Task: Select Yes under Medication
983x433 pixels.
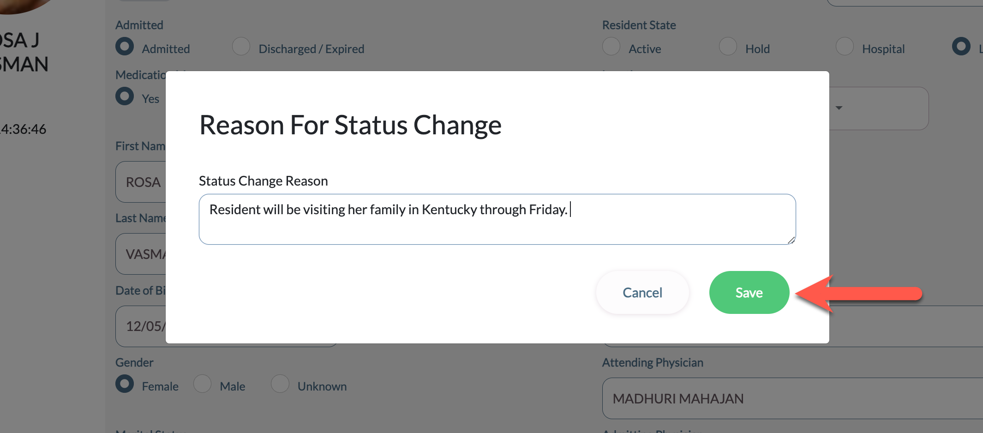Action: [x=125, y=96]
